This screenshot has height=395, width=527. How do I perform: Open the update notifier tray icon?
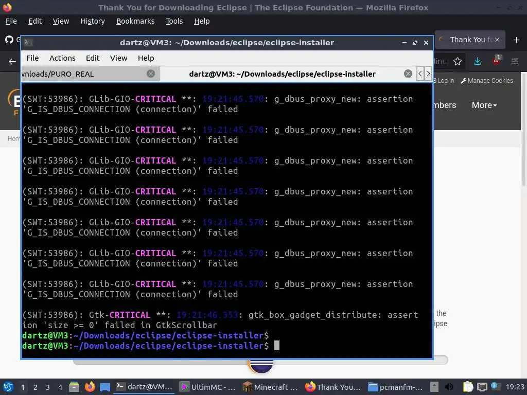tap(495, 386)
